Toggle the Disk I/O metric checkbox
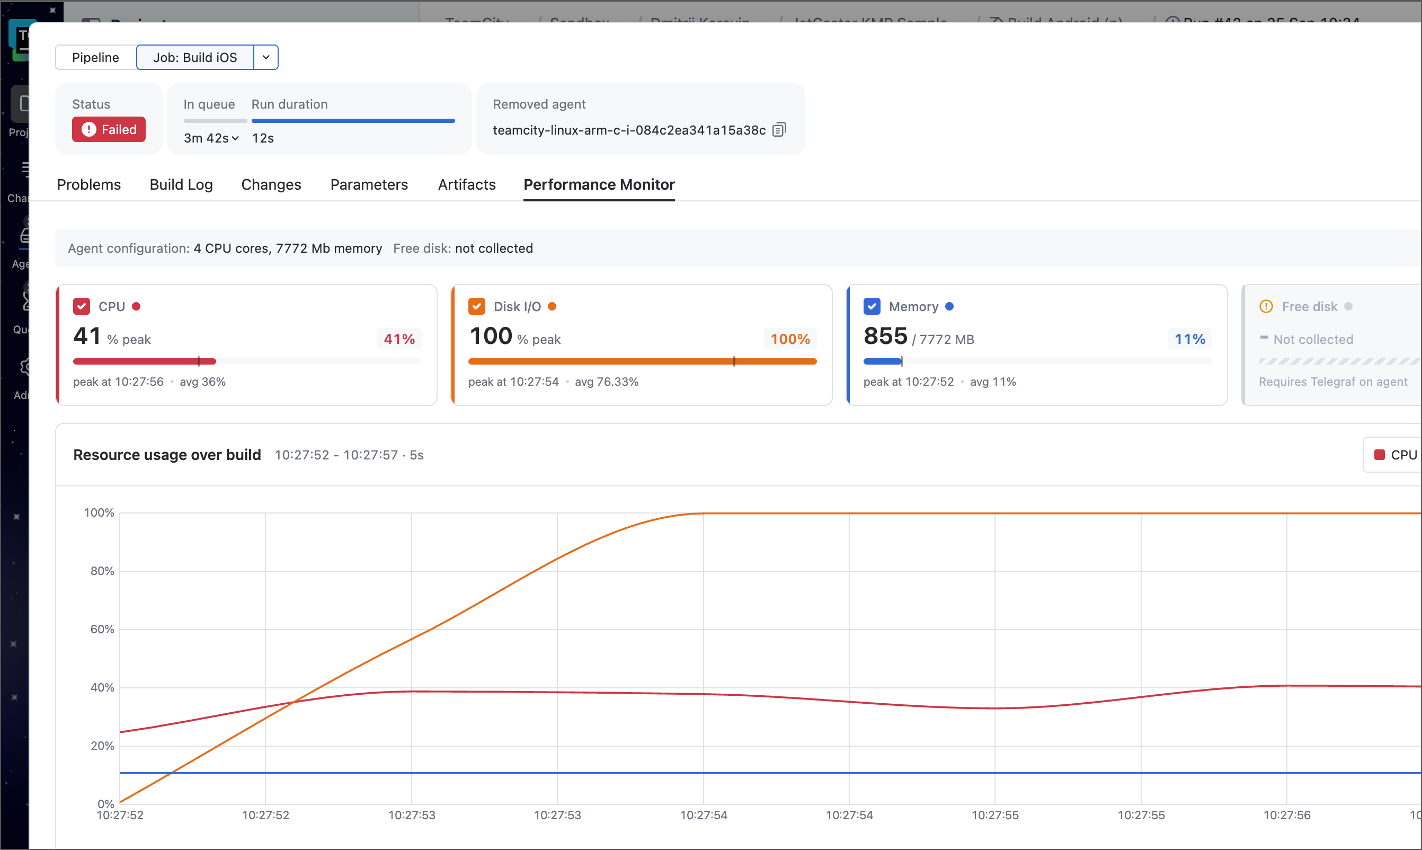The image size is (1422, 850). tap(476, 306)
